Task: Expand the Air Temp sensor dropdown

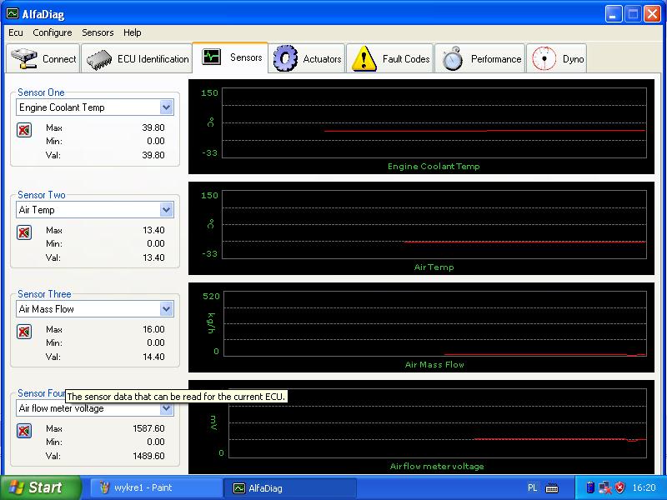Action: point(166,210)
